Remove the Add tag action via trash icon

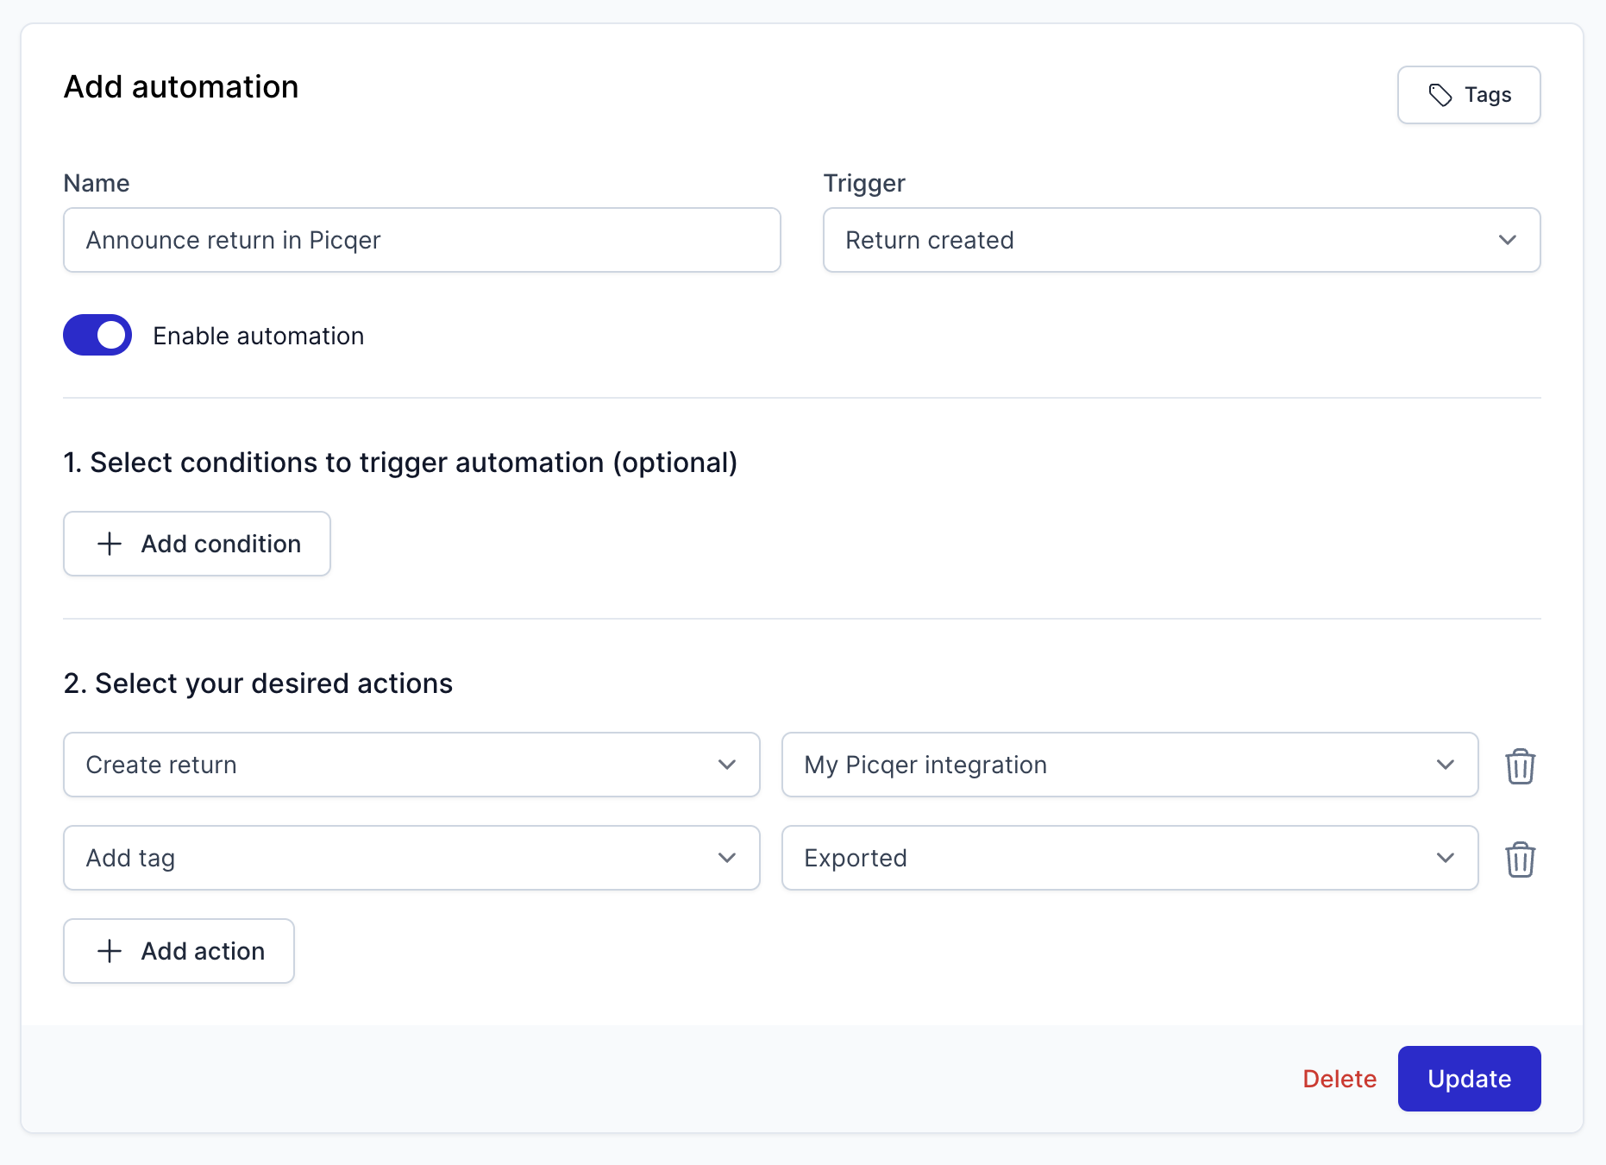1520,859
